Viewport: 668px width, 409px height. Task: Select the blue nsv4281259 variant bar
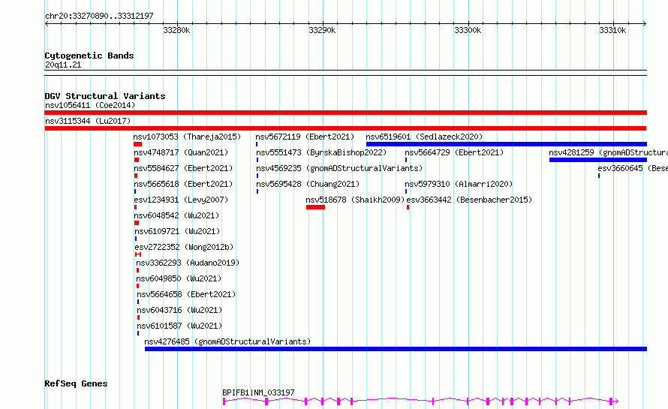click(598, 160)
